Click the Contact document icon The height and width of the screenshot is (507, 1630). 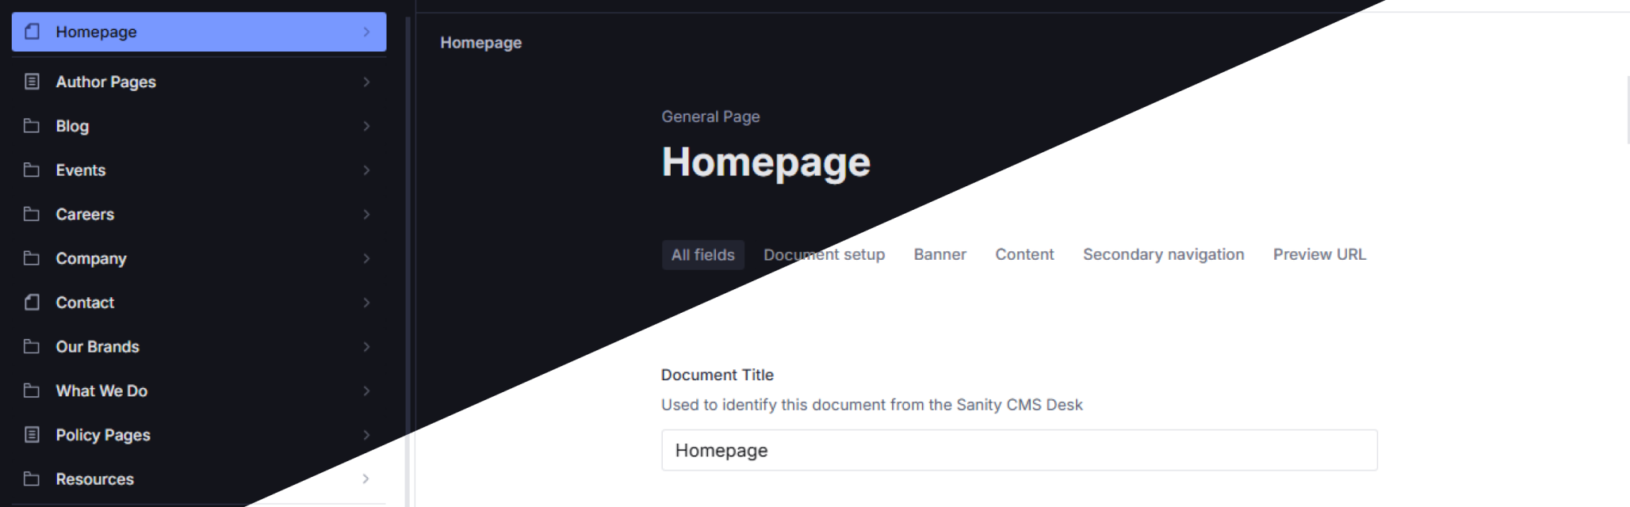(32, 303)
